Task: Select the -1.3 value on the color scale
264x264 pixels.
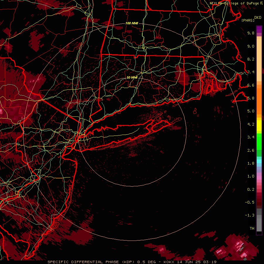Action: pos(250,215)
